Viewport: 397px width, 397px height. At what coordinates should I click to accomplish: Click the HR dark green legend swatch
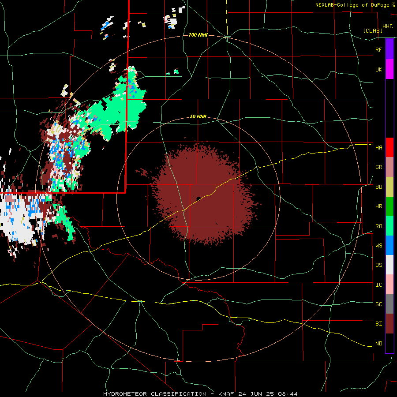(390, 206)
